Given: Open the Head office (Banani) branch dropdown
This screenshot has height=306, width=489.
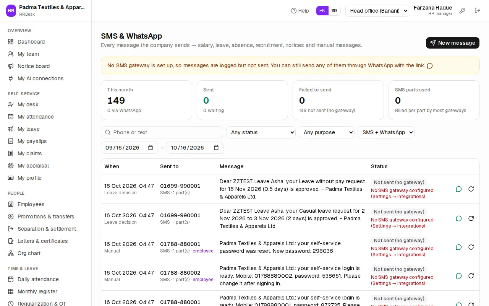Looking at the screenshot, I should [377, 11].
